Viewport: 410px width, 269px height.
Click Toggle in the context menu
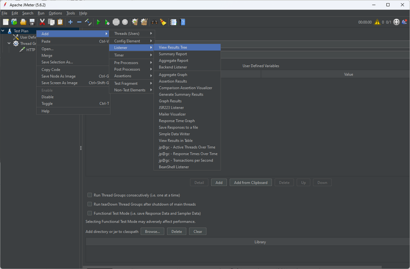pos(73,104)
